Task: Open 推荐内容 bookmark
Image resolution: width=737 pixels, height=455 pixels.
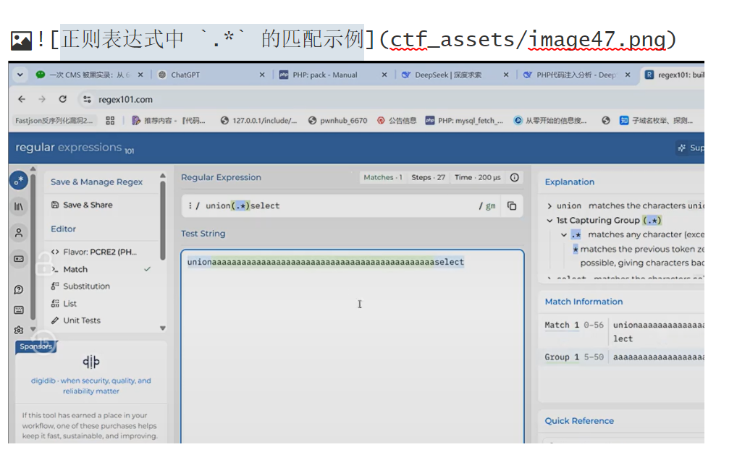Action: pos(169,121)
